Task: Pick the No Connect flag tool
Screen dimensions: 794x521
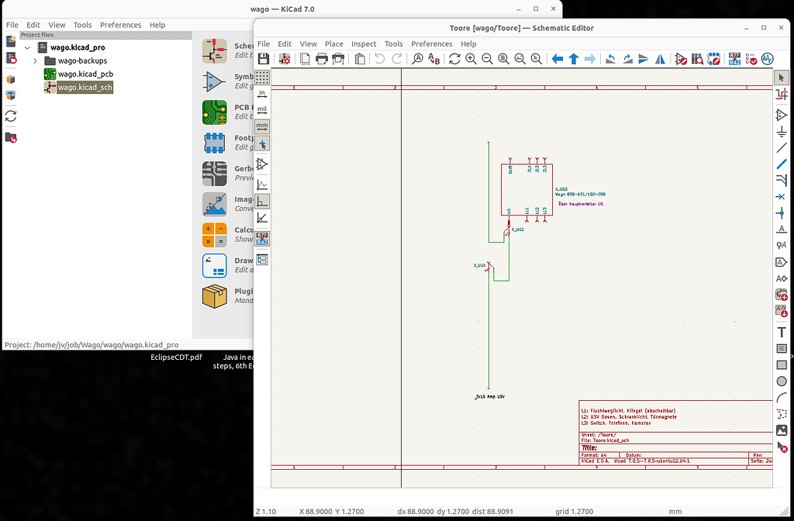Action: [x=782, y=198]
